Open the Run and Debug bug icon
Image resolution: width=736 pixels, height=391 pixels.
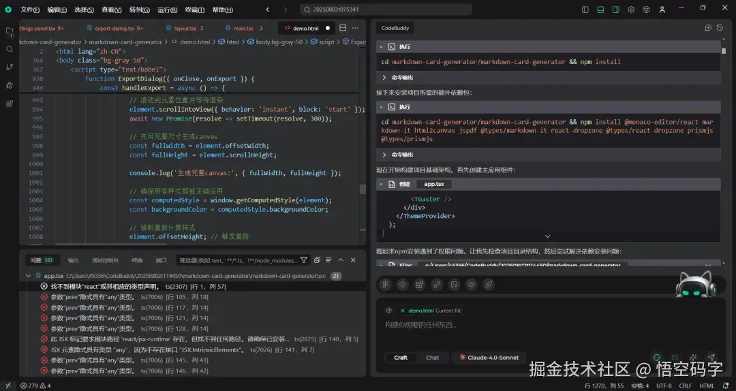pyautogui.click(x=10, y=85)
